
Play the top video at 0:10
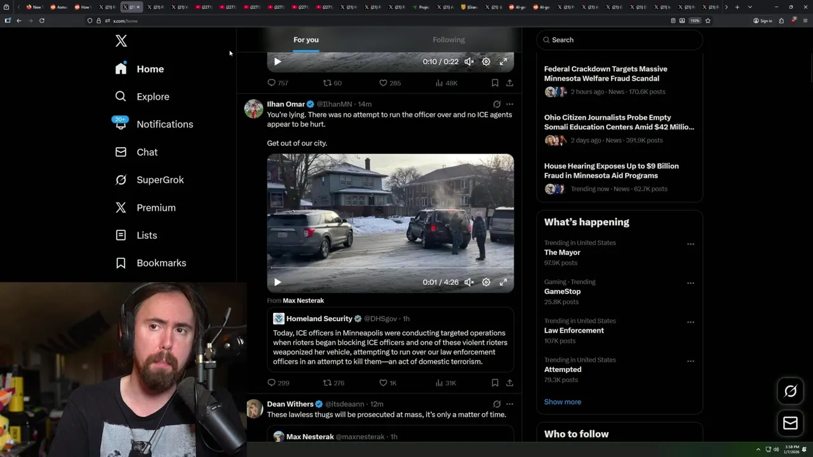coord(278,62)
